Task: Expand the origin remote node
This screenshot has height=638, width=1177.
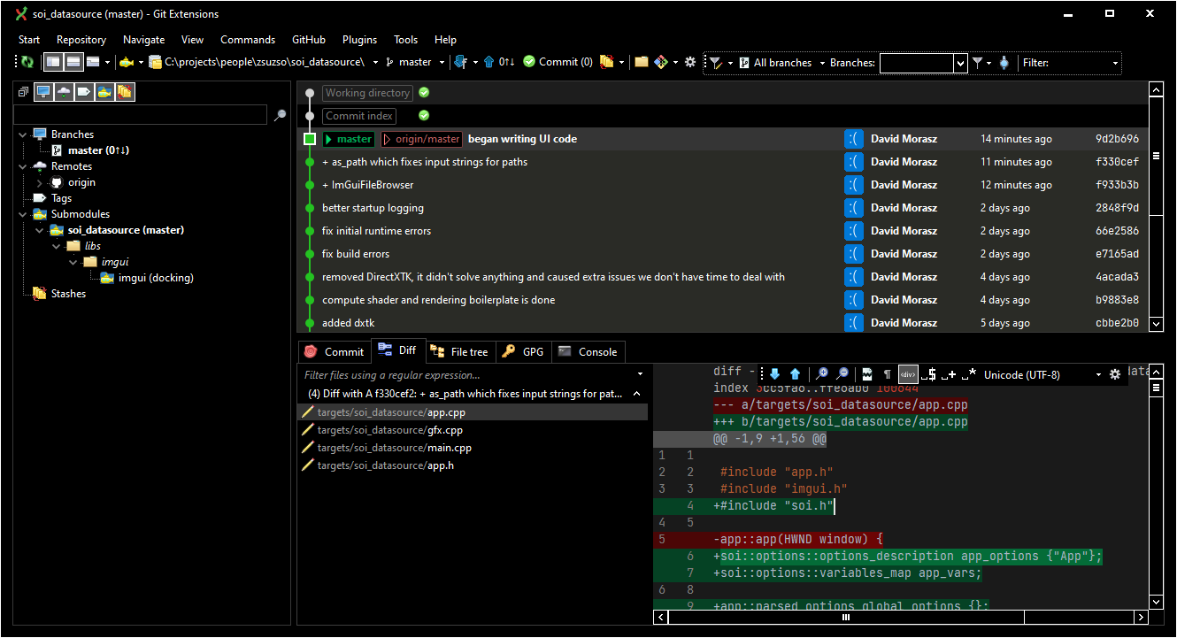Action: coord(39,182)
